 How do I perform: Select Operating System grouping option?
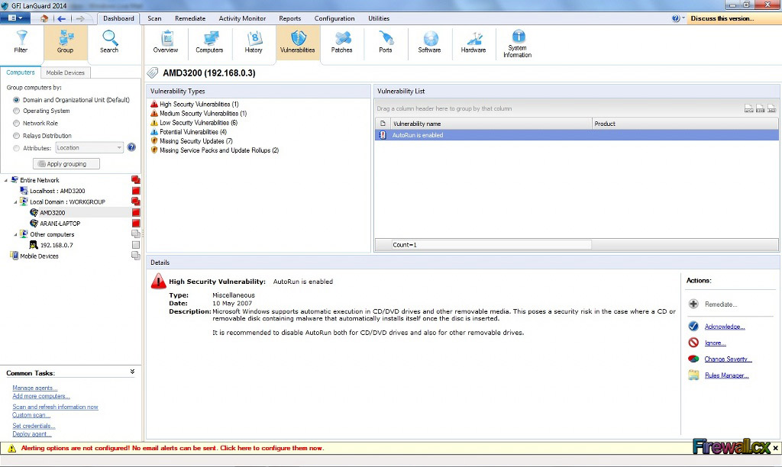point(41,111)
